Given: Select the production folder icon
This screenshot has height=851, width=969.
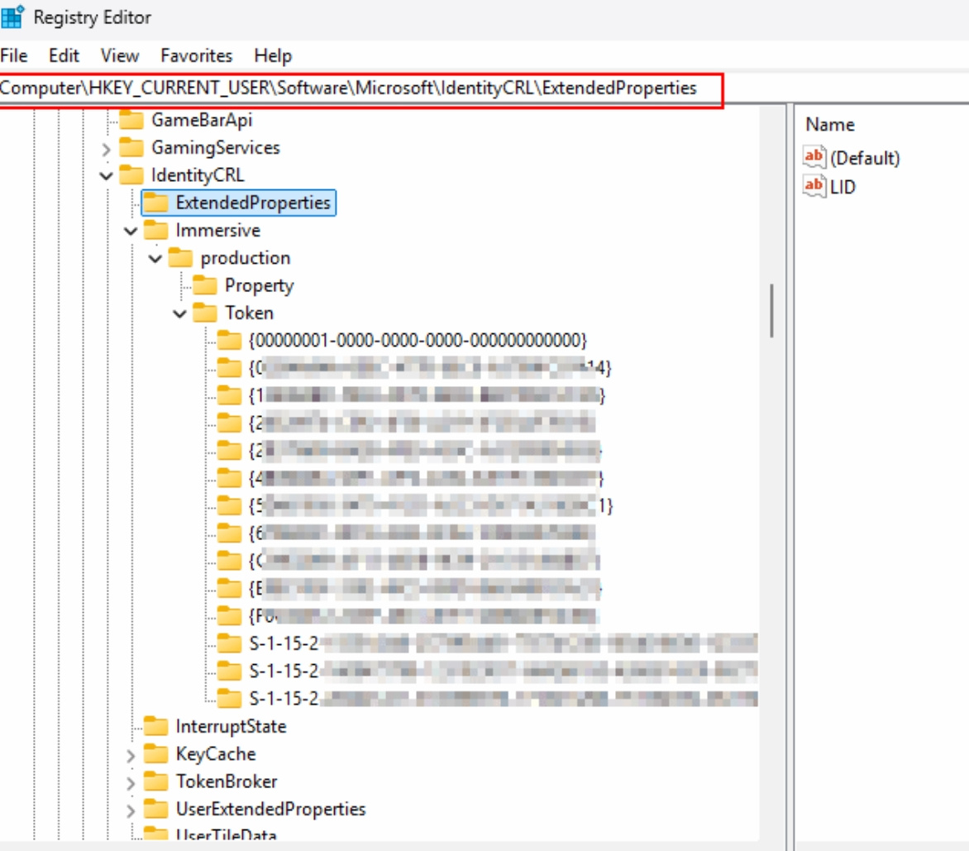Looking at the screenshot, I should point(180,258).
